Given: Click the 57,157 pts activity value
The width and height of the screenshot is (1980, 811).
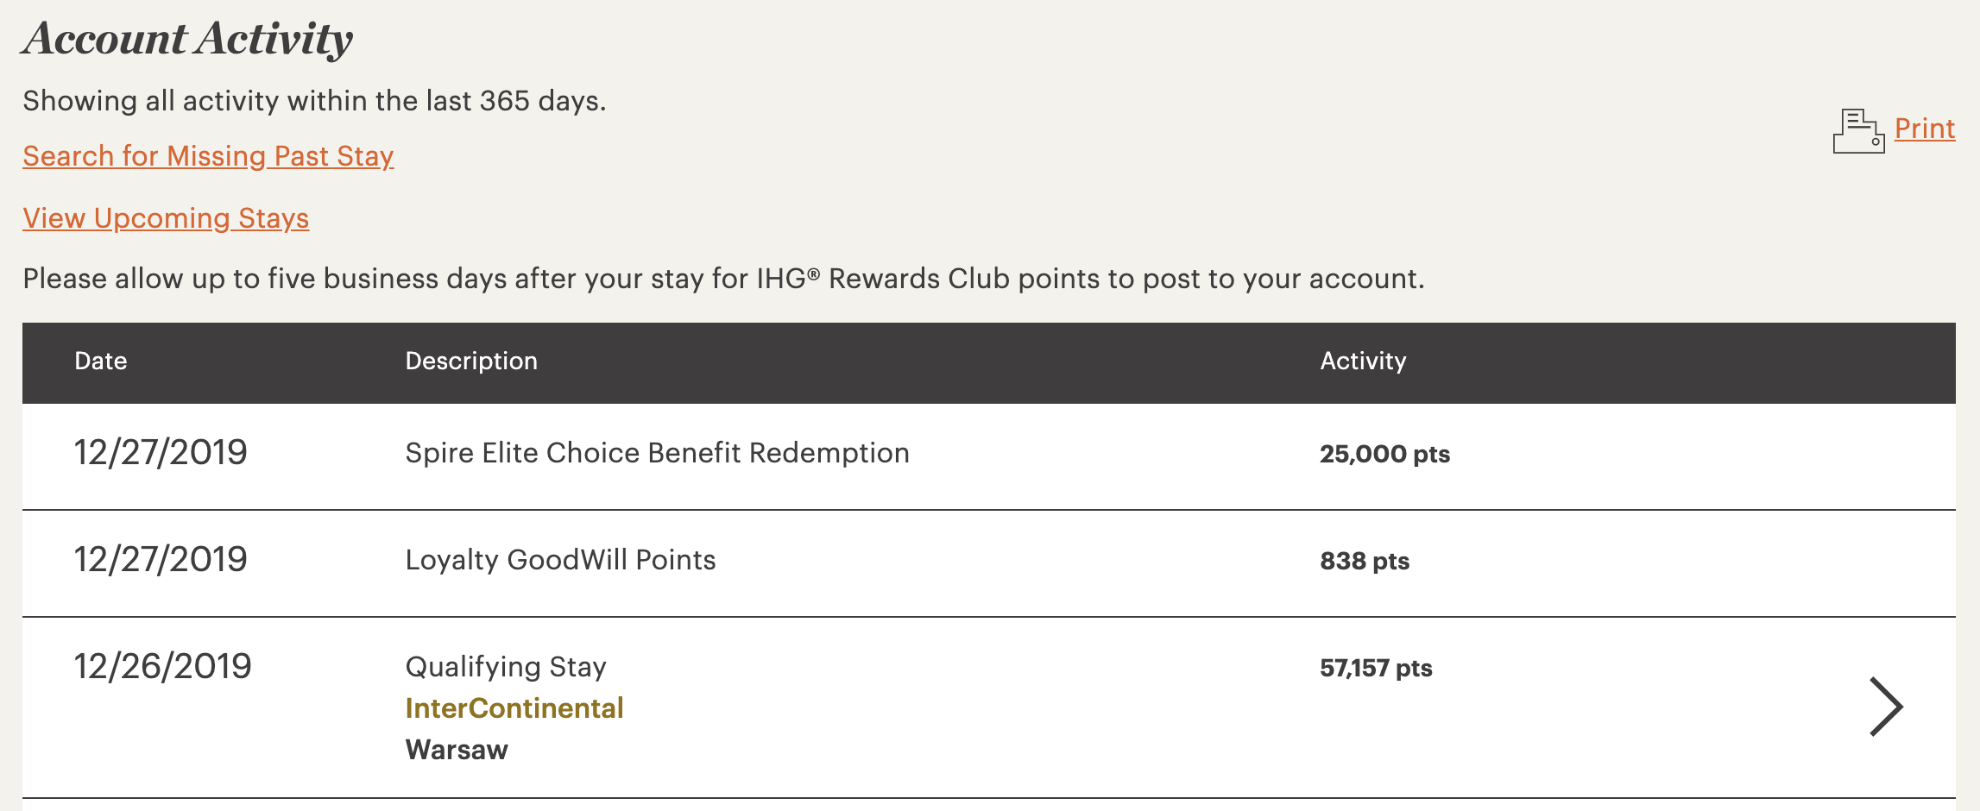Looking at the screenshot, I should pyautogui.click(x=1376, y=668).
